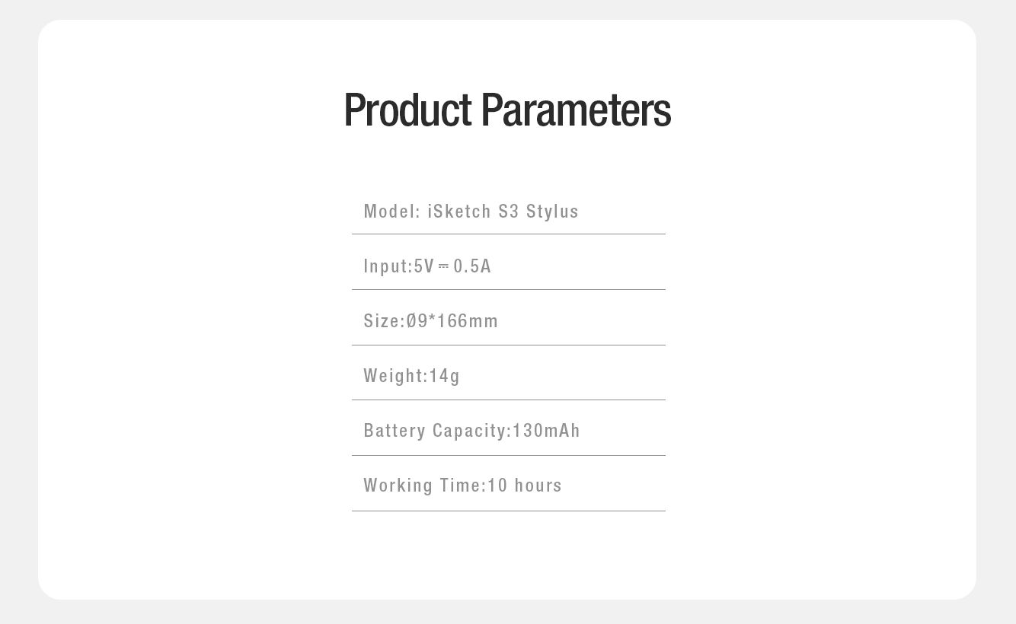1016x624 pixels.
Task: Select the "10 hours" text
Action: (x=525, y=486)
